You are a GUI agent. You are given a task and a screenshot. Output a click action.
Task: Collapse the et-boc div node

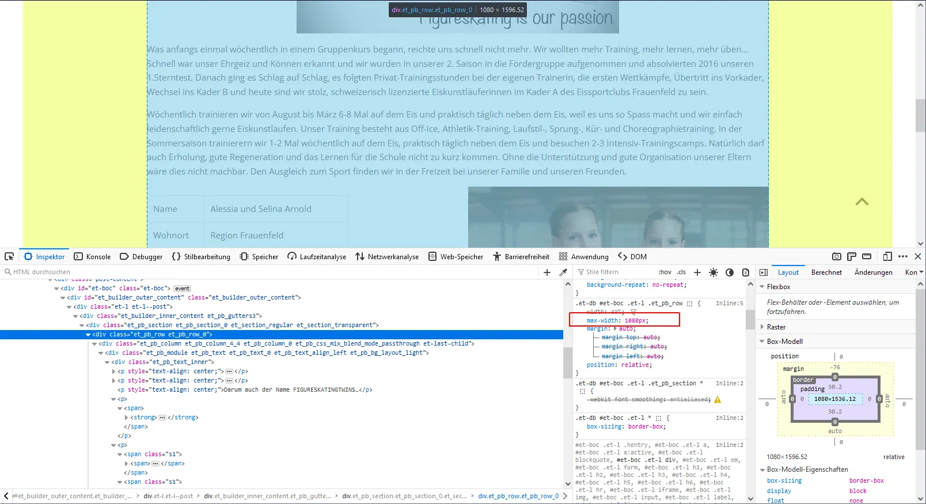[56, 288]
